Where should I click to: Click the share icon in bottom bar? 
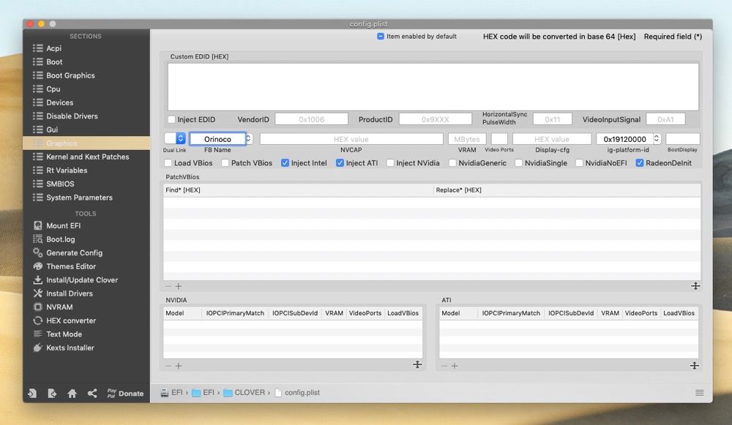click(x=92, y=394)
